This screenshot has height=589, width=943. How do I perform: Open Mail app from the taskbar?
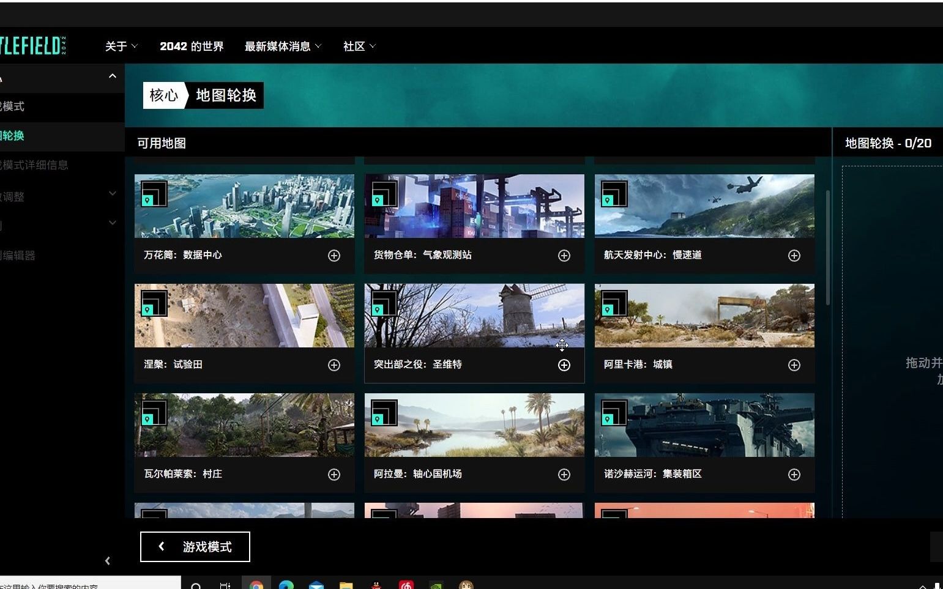coord(316,585)
